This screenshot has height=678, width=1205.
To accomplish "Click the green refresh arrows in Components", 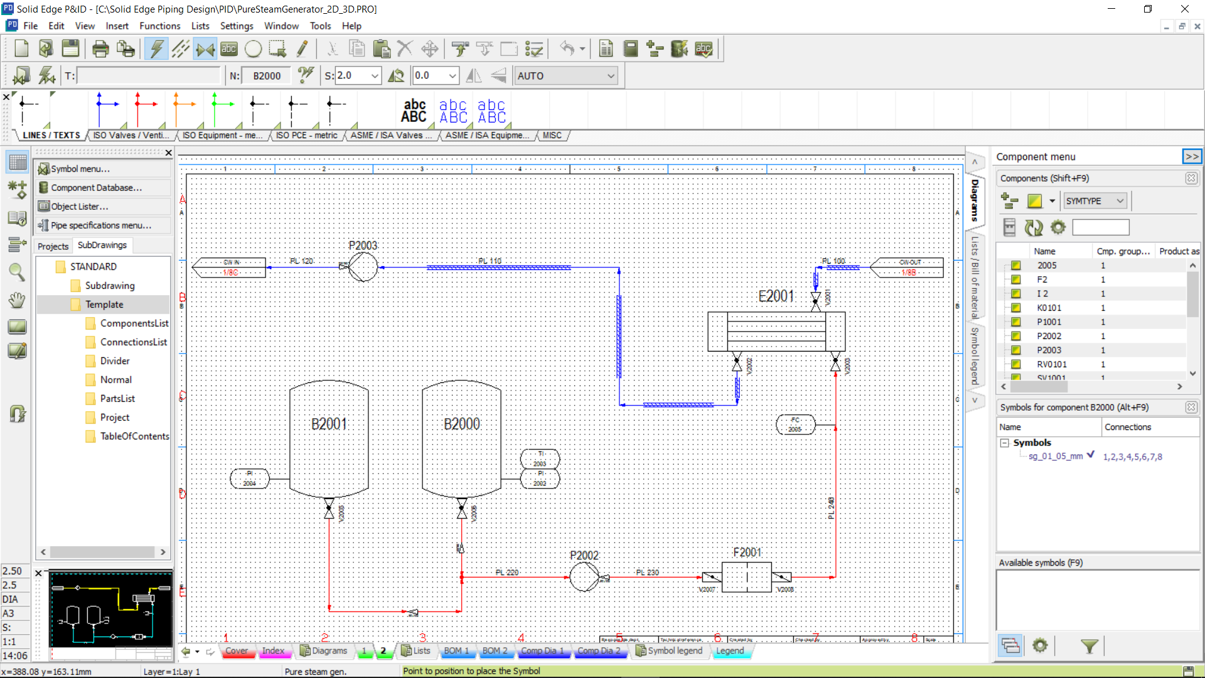I will point(1033,227).
